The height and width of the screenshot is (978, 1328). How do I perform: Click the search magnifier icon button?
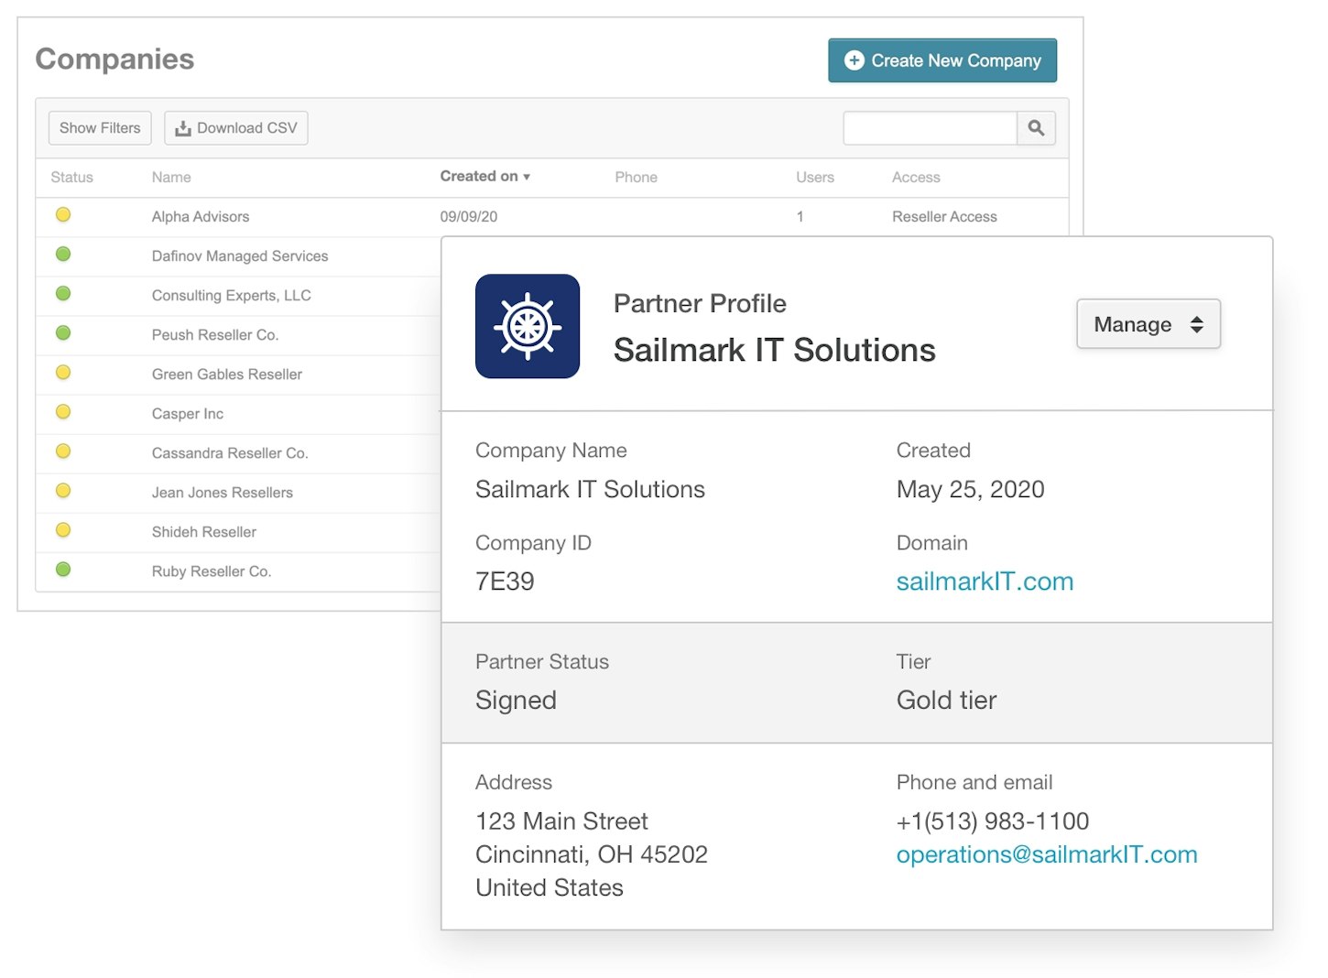pyautogui.click(x=1036, y=128)
